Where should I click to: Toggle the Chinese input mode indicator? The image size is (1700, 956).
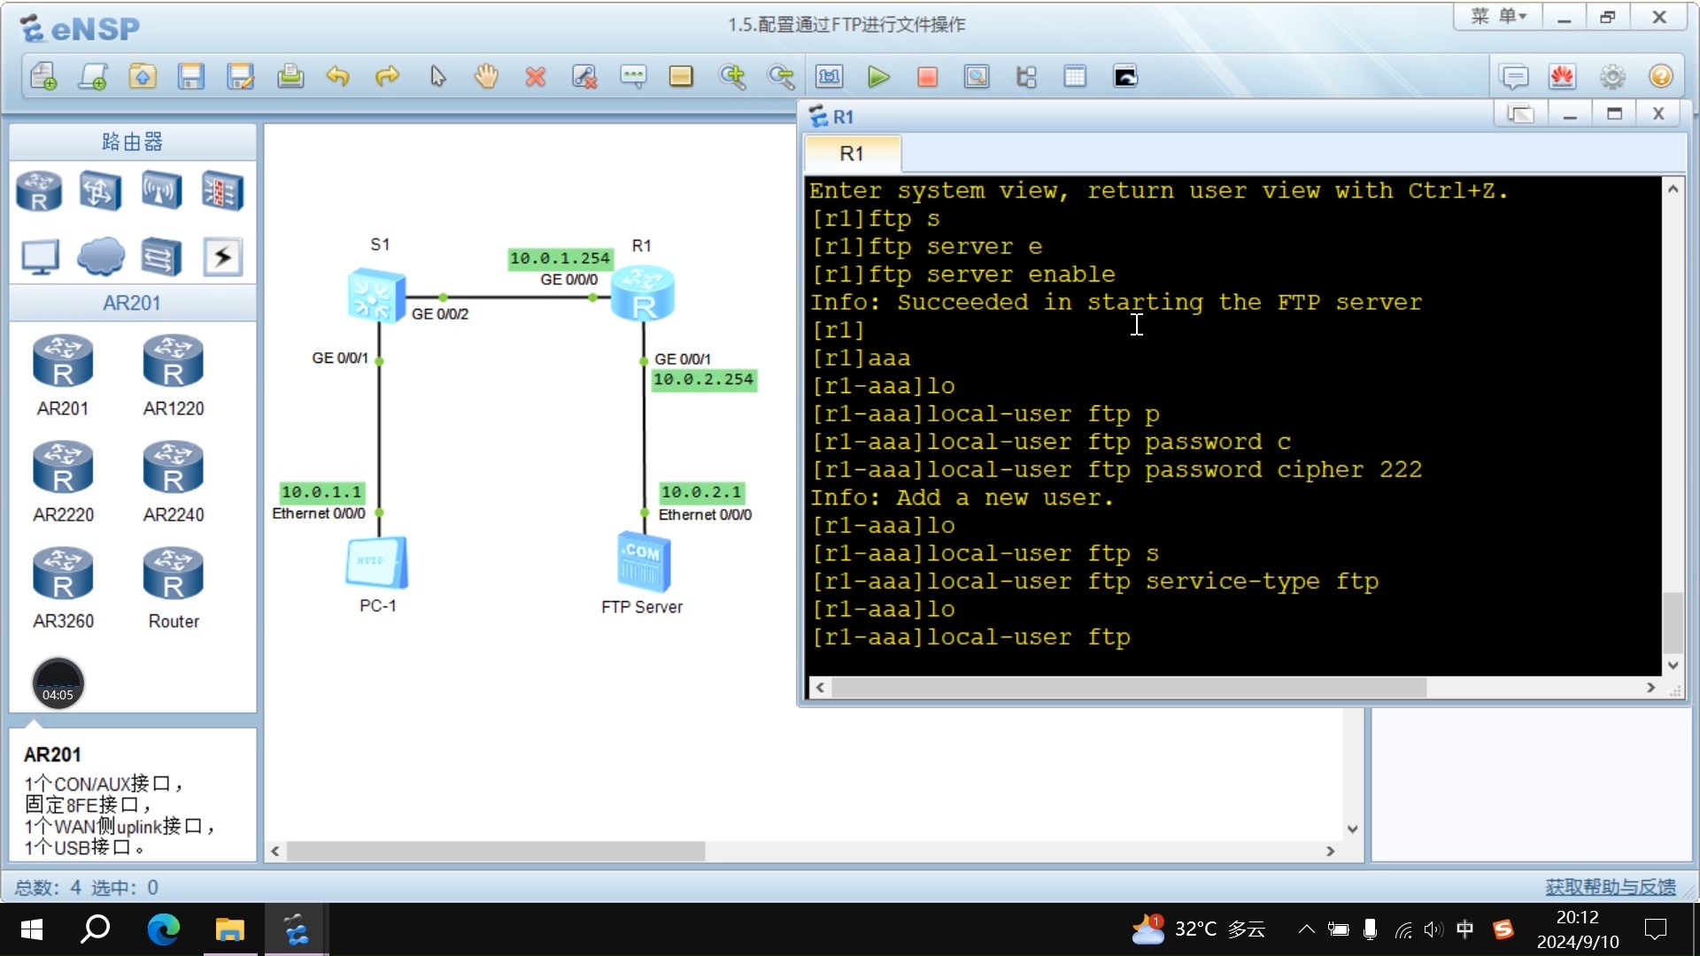[1464, 929]
